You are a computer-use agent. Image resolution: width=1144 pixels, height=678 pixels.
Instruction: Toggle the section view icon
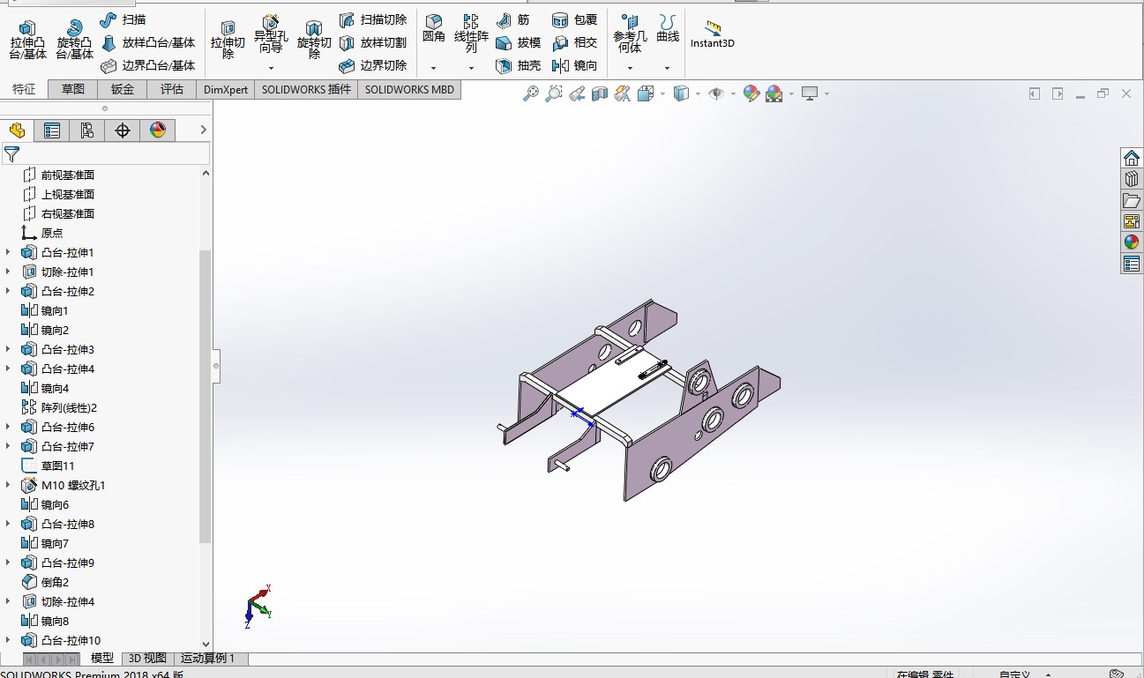pyautogui.click(x=600, y=93)
